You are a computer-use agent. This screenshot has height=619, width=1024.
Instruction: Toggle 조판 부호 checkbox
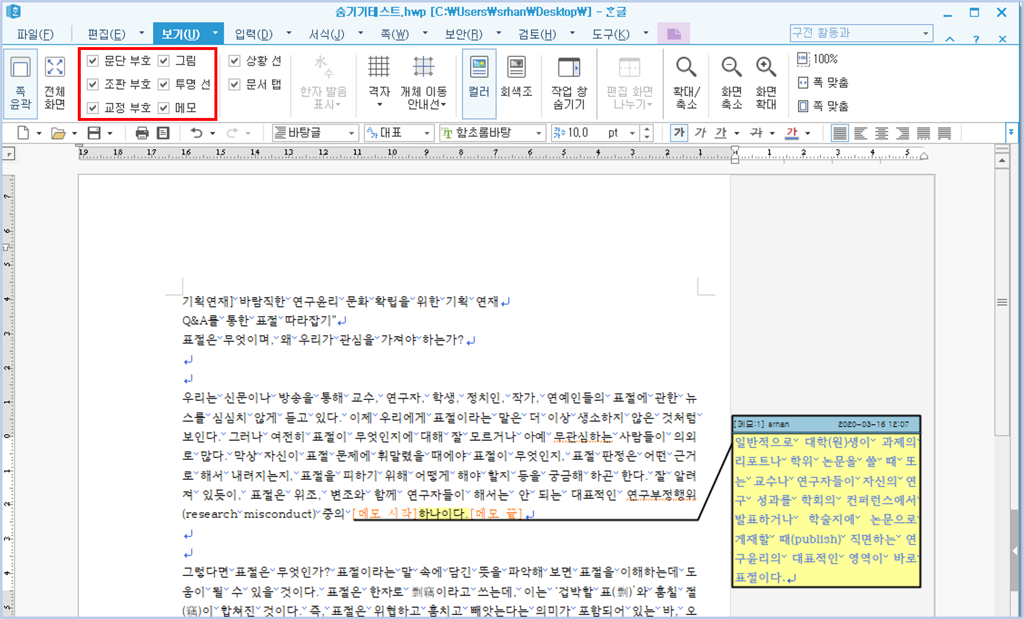pyautogui.click(x=92, y=84)
